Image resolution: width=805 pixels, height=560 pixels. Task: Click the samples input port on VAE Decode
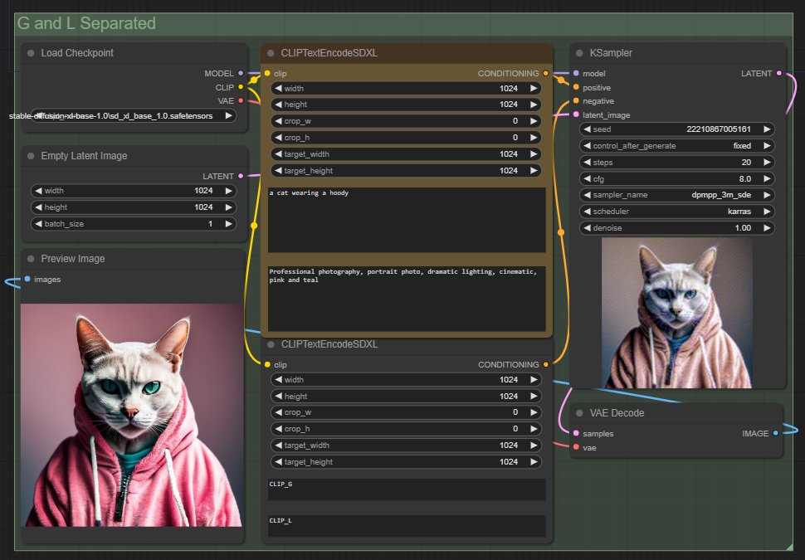click(x=576, y=433)
